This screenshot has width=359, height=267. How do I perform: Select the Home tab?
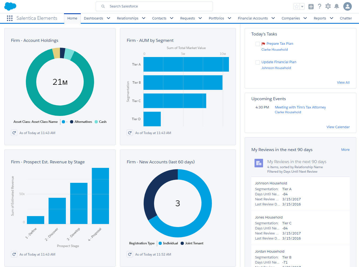tap(72, 18)
